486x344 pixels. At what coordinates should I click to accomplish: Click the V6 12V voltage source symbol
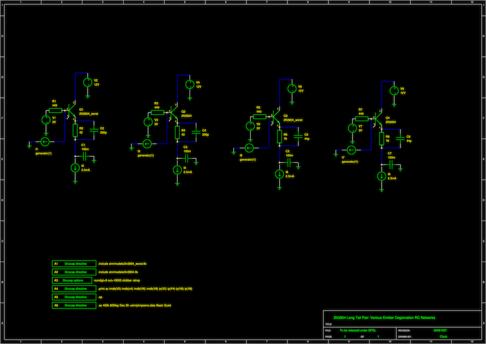pyautogui.click(x=292, y=89)
